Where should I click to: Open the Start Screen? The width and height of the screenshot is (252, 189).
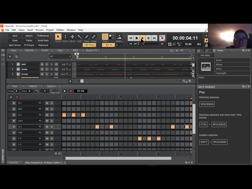(x=15, y=45)
